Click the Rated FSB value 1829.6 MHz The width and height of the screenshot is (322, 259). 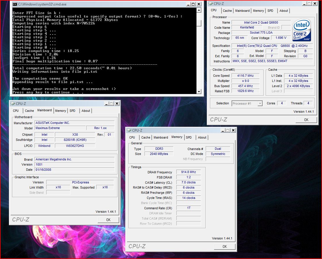click(245, 91)
